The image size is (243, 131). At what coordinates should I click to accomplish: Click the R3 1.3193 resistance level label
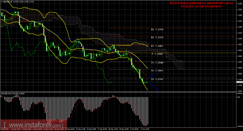tap(157, 29)
